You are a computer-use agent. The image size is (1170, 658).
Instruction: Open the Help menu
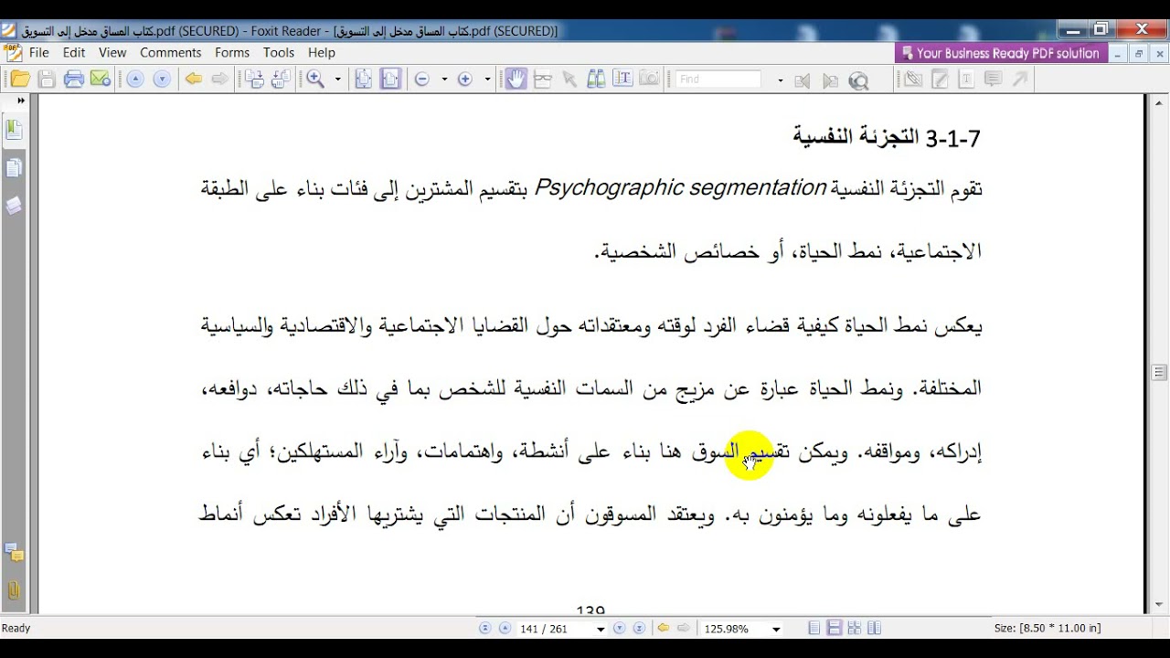[322, 53]
